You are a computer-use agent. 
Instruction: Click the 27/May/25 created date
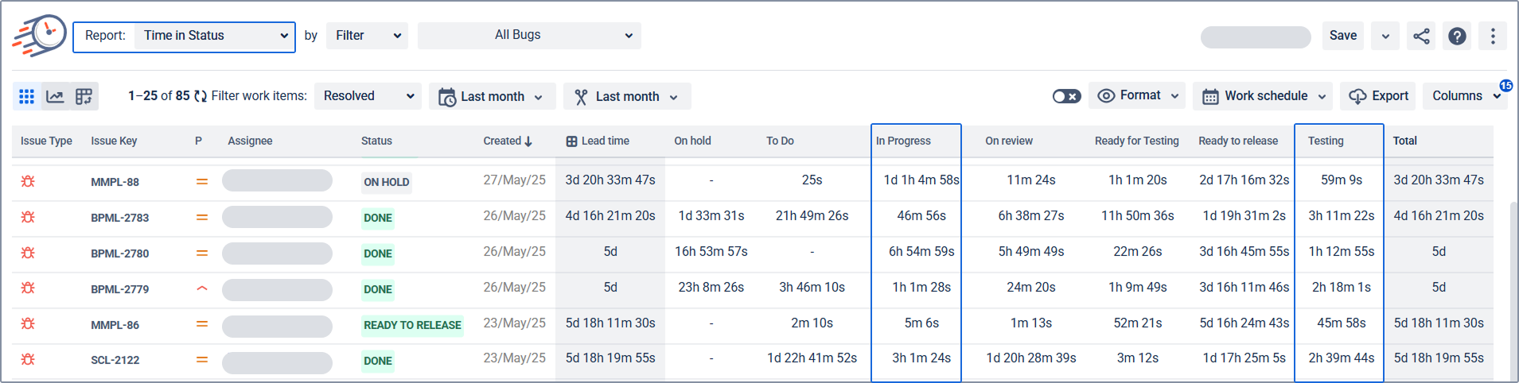[x=514, y=180]
